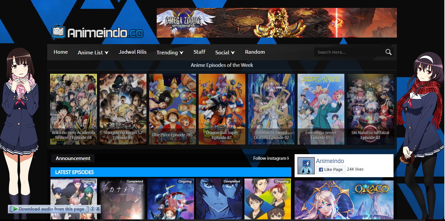Click the Omega Zodiac banner ad
Screen dimensions: 445x221
(x=276, y=23)
